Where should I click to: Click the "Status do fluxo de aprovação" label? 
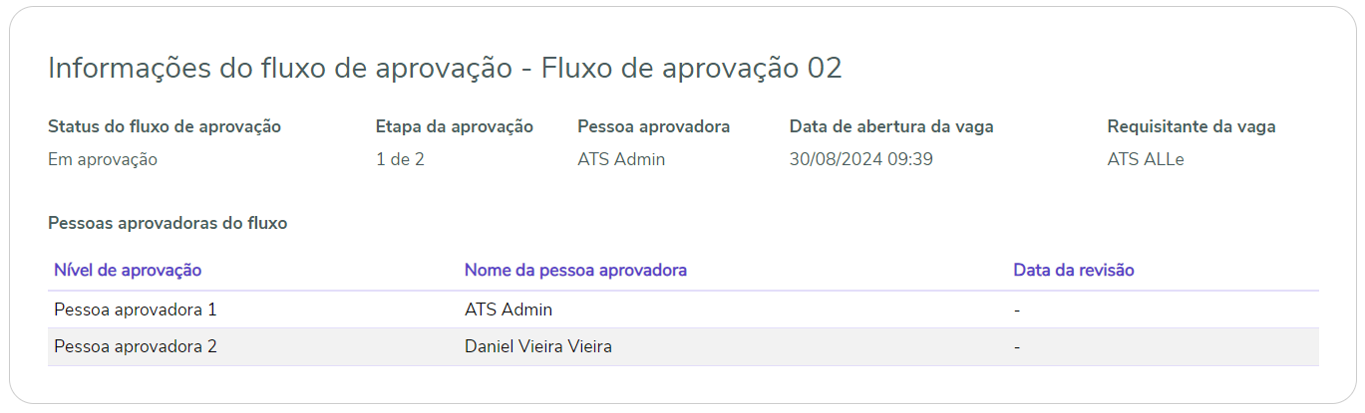[165, 126]
